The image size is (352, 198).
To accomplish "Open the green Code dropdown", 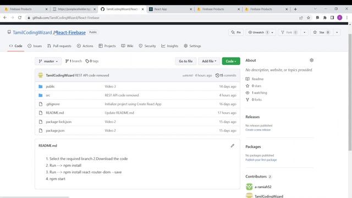I will point(231,61).
